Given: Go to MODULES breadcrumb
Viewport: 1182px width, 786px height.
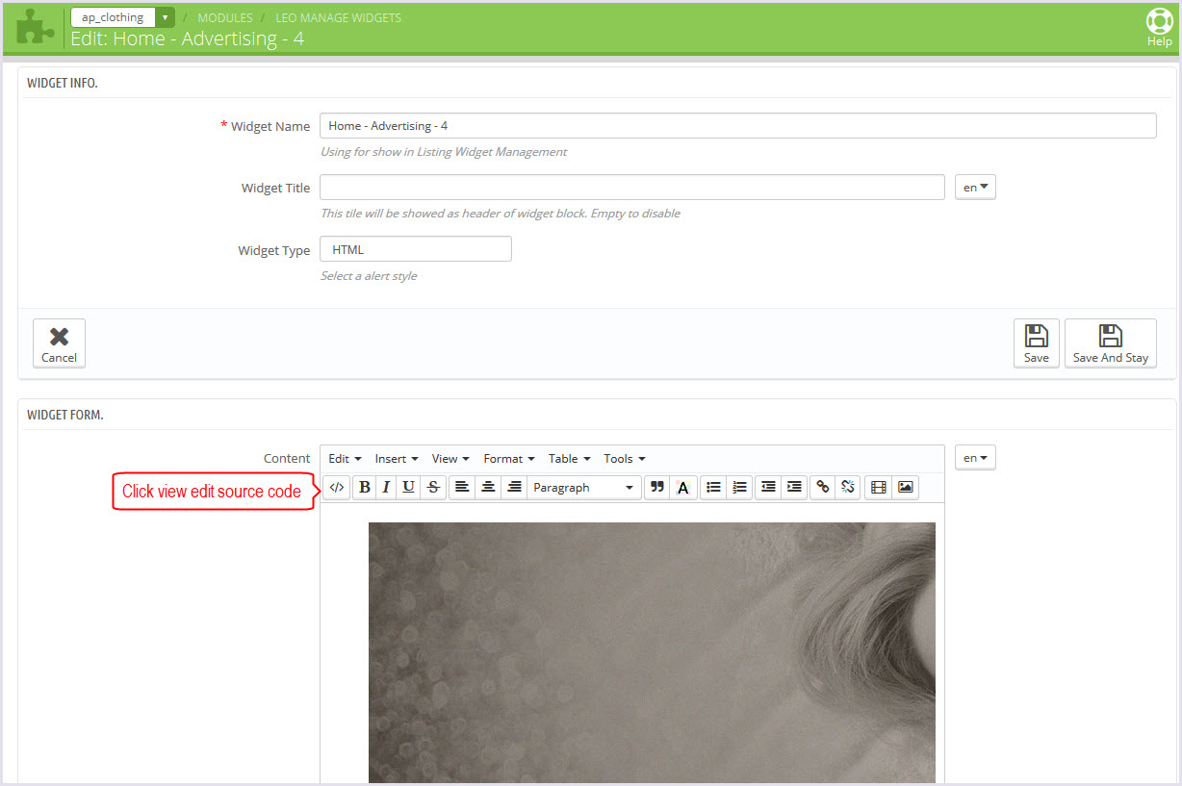Looking at the screenshot, I should [x=225, y=18].
